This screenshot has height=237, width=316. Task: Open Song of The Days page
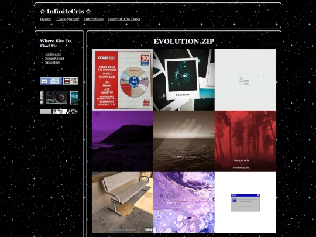tap(124, 19)
